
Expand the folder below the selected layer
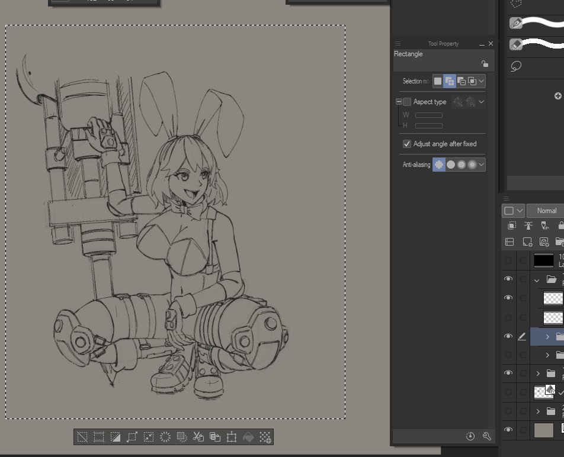[547, 355]
